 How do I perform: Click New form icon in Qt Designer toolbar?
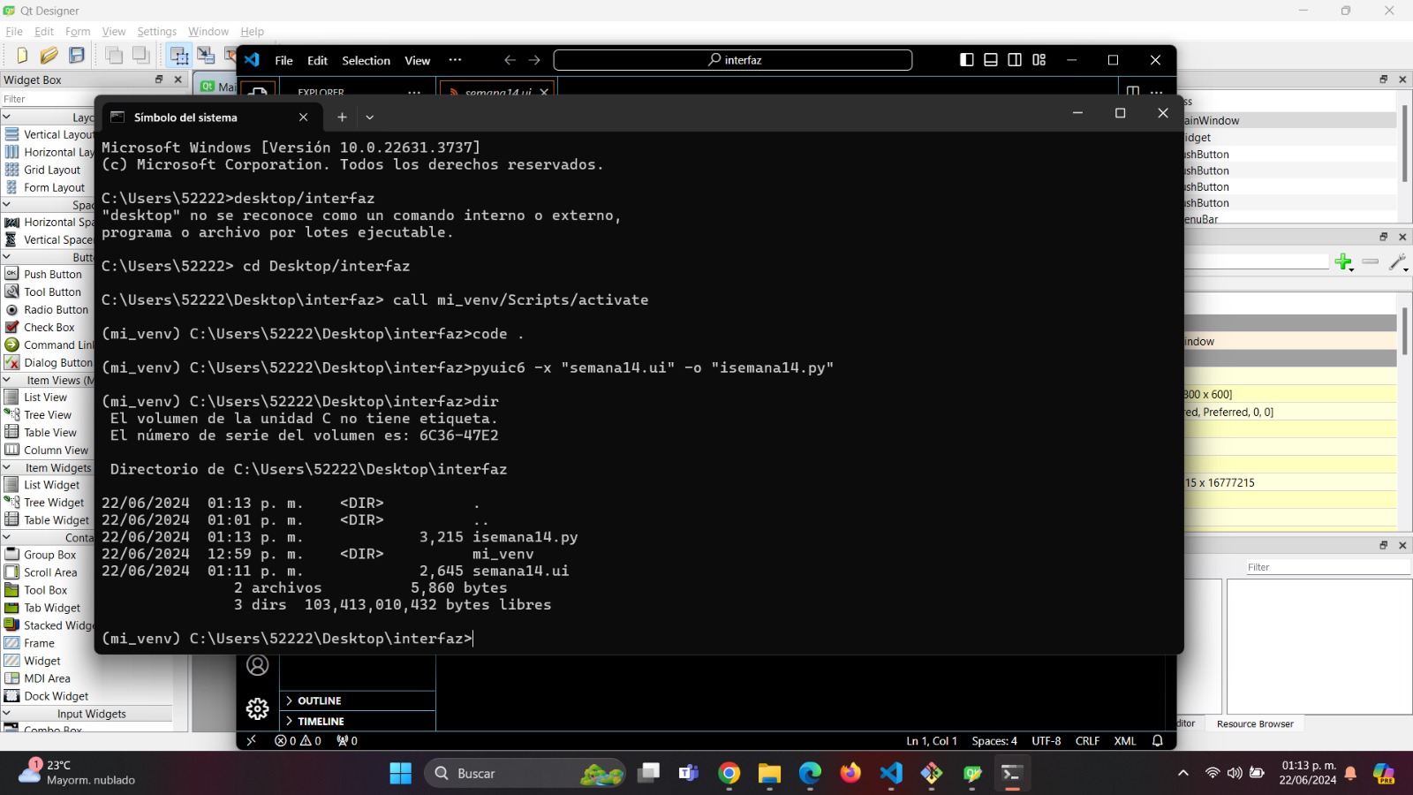[x=21, y=55]
